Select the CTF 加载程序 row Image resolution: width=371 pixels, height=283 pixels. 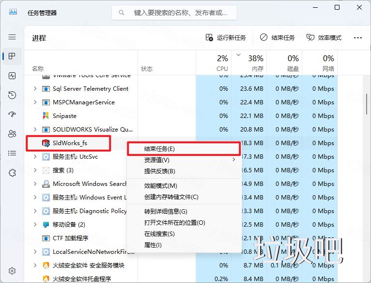(x=181, y=238)
